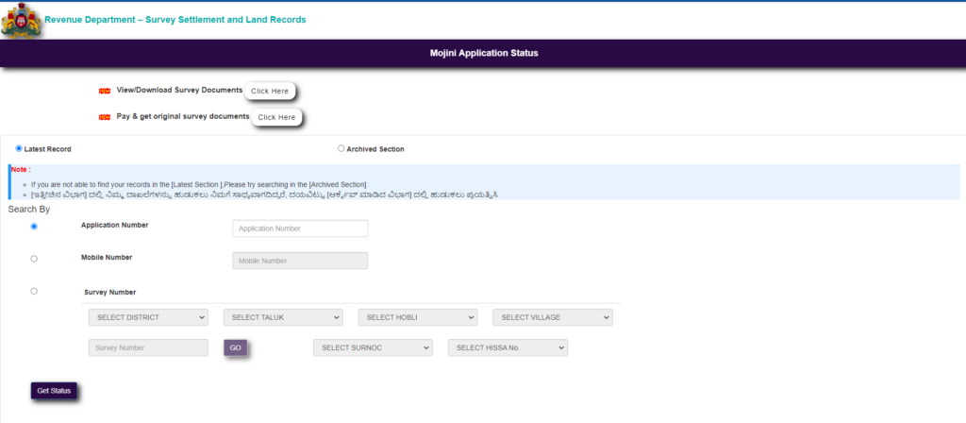Image resolution: width=966 pixels, height=423 pixels.
Task: Click the GO button
Action: tap(235, 347)
